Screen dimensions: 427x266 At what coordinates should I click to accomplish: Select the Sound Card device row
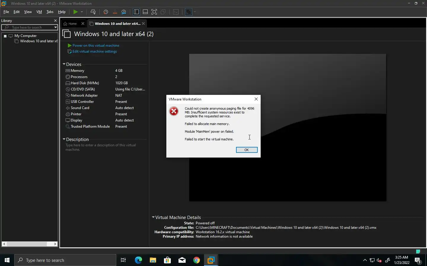click(105, 108)
